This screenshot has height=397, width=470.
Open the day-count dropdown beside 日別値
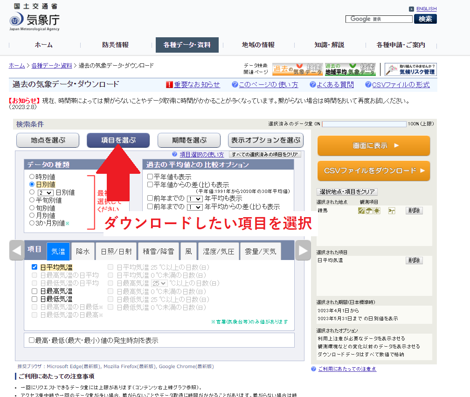click(x=46, y=192)
